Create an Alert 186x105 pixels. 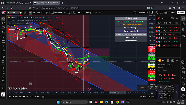point(77,13)
